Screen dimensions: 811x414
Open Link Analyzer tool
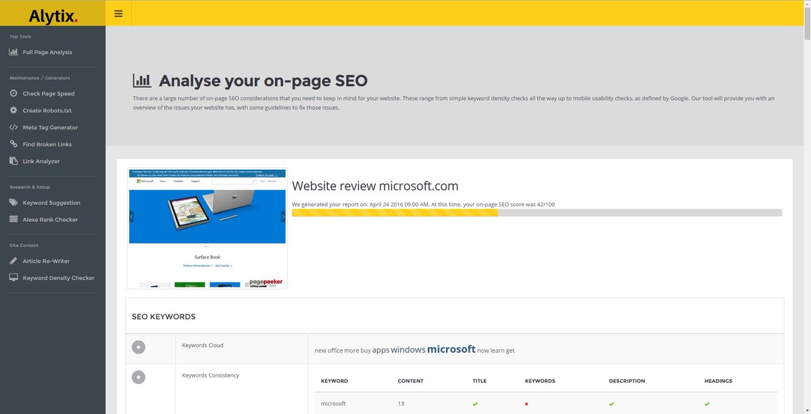[x=41, y=161]
